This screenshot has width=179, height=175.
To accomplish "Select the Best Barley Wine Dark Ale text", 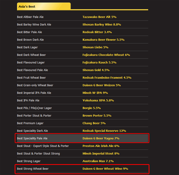I will (34, 25).
